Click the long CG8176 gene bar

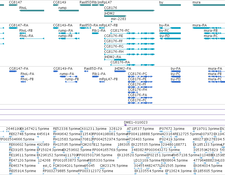point(129,11)
